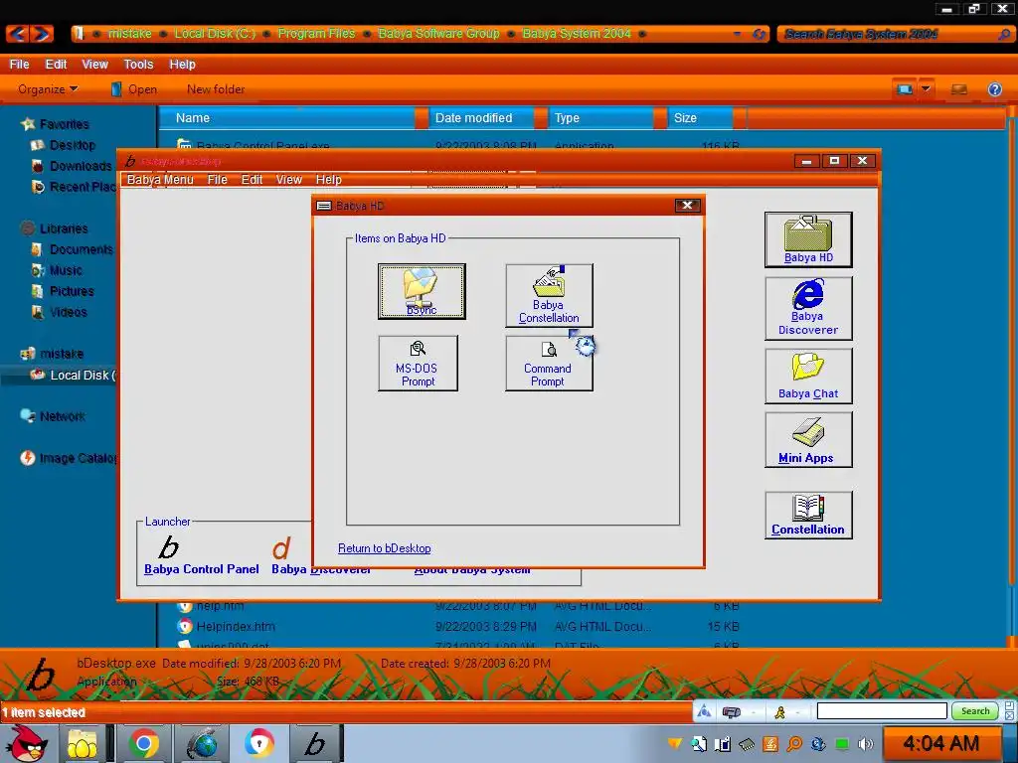The height and width of the screenshot is (763, 1018).
Task: Open Desktop in navigation pane
Action: pos(72,145)
